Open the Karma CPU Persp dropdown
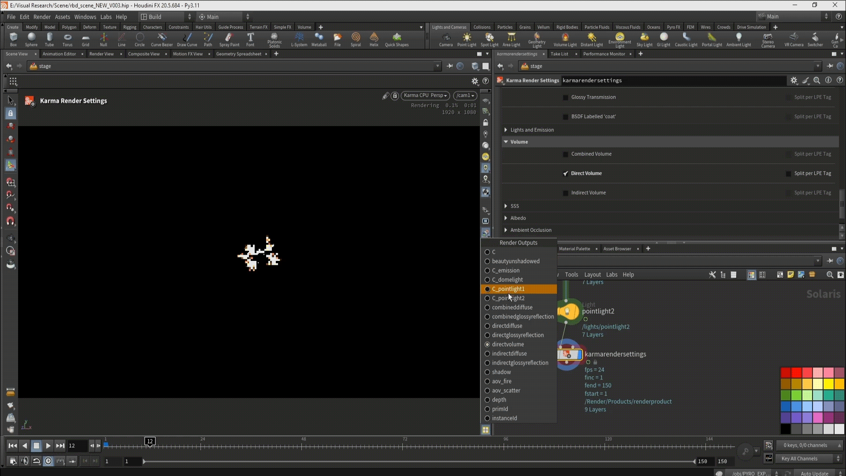 425,96
